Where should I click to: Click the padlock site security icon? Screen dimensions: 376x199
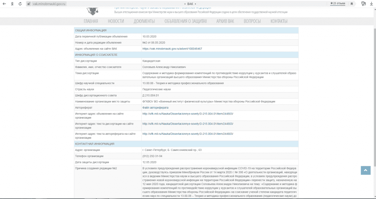29,4
